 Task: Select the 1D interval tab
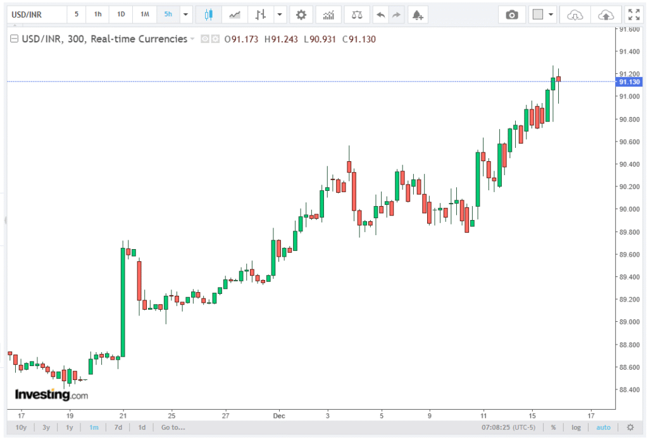click(x=121, y=15)
